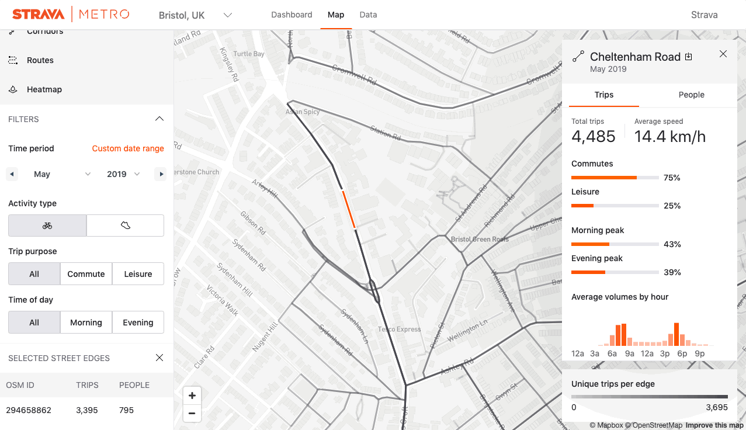Switch to the Dashboard tab
The width and height of the screenshot is (746, 430).
[x=292, y=15]
